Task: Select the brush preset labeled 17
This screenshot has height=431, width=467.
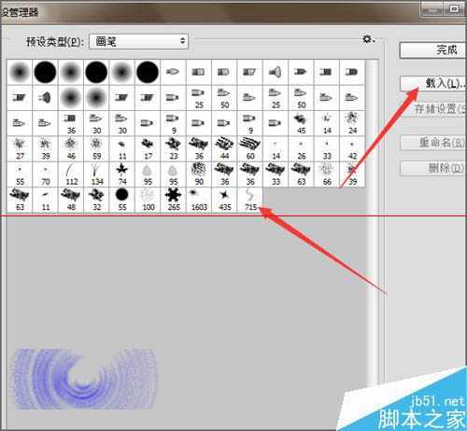Action: tap(148, 149)
